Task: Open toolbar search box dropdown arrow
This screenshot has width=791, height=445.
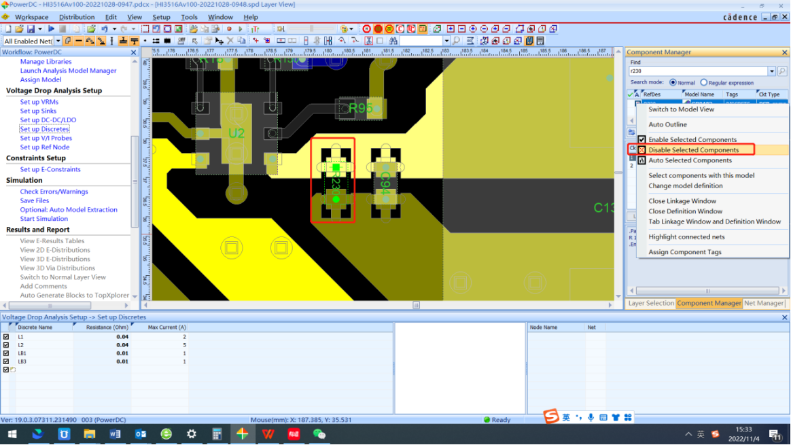Action: 447,41
